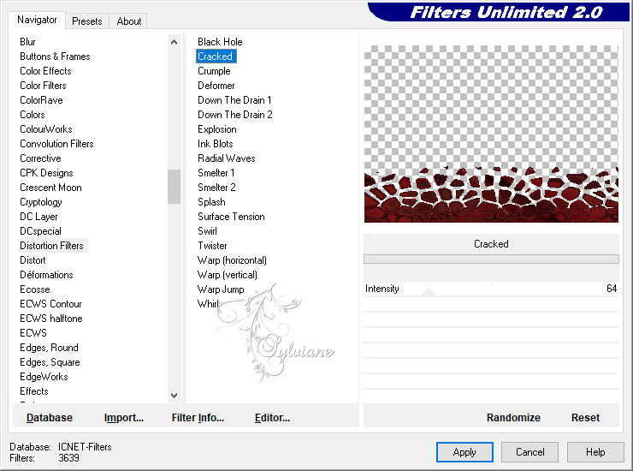Select Distortion Filters category
Screen dimensions: 633x471
pos(51,246)
